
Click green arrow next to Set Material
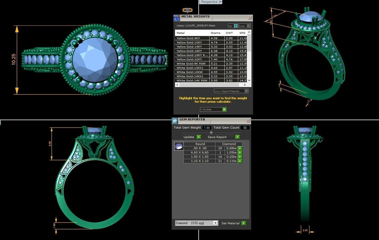[244, 223]
